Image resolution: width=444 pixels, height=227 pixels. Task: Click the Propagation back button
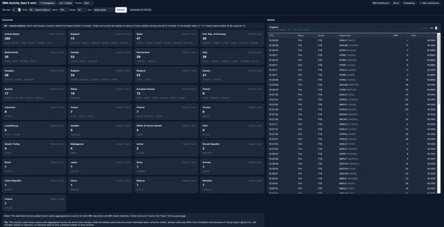click(48, 3)
